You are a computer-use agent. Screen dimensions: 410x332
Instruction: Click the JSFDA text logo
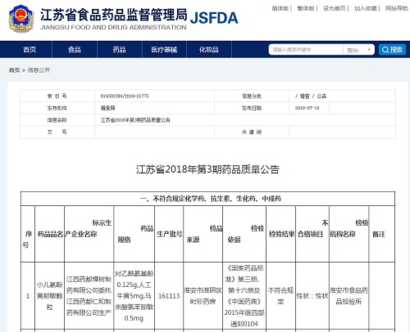tap(214, 18)
